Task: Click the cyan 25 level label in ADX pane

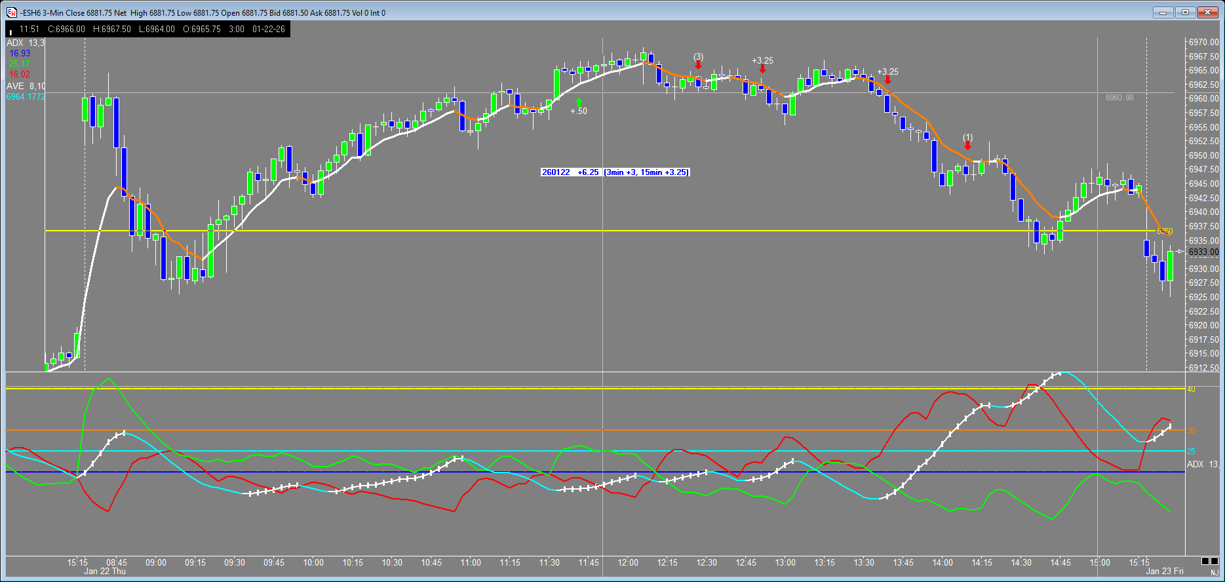Action: click(x=1191, y=452)
